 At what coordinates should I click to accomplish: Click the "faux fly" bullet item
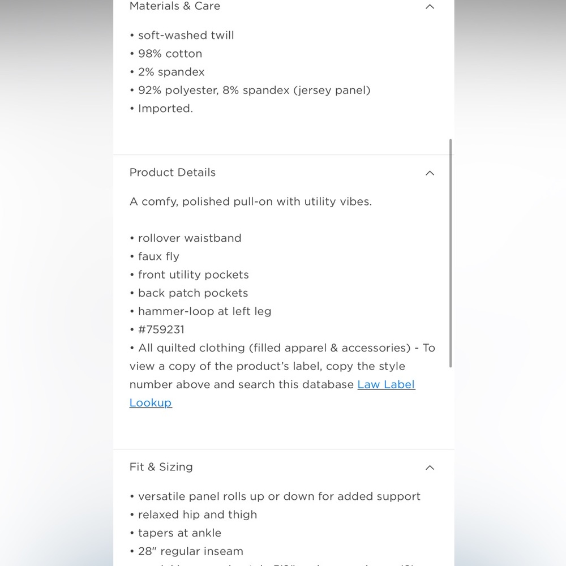(158, 256)
